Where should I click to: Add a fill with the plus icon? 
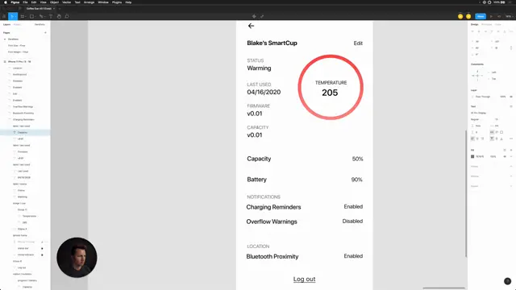point(511,150)
